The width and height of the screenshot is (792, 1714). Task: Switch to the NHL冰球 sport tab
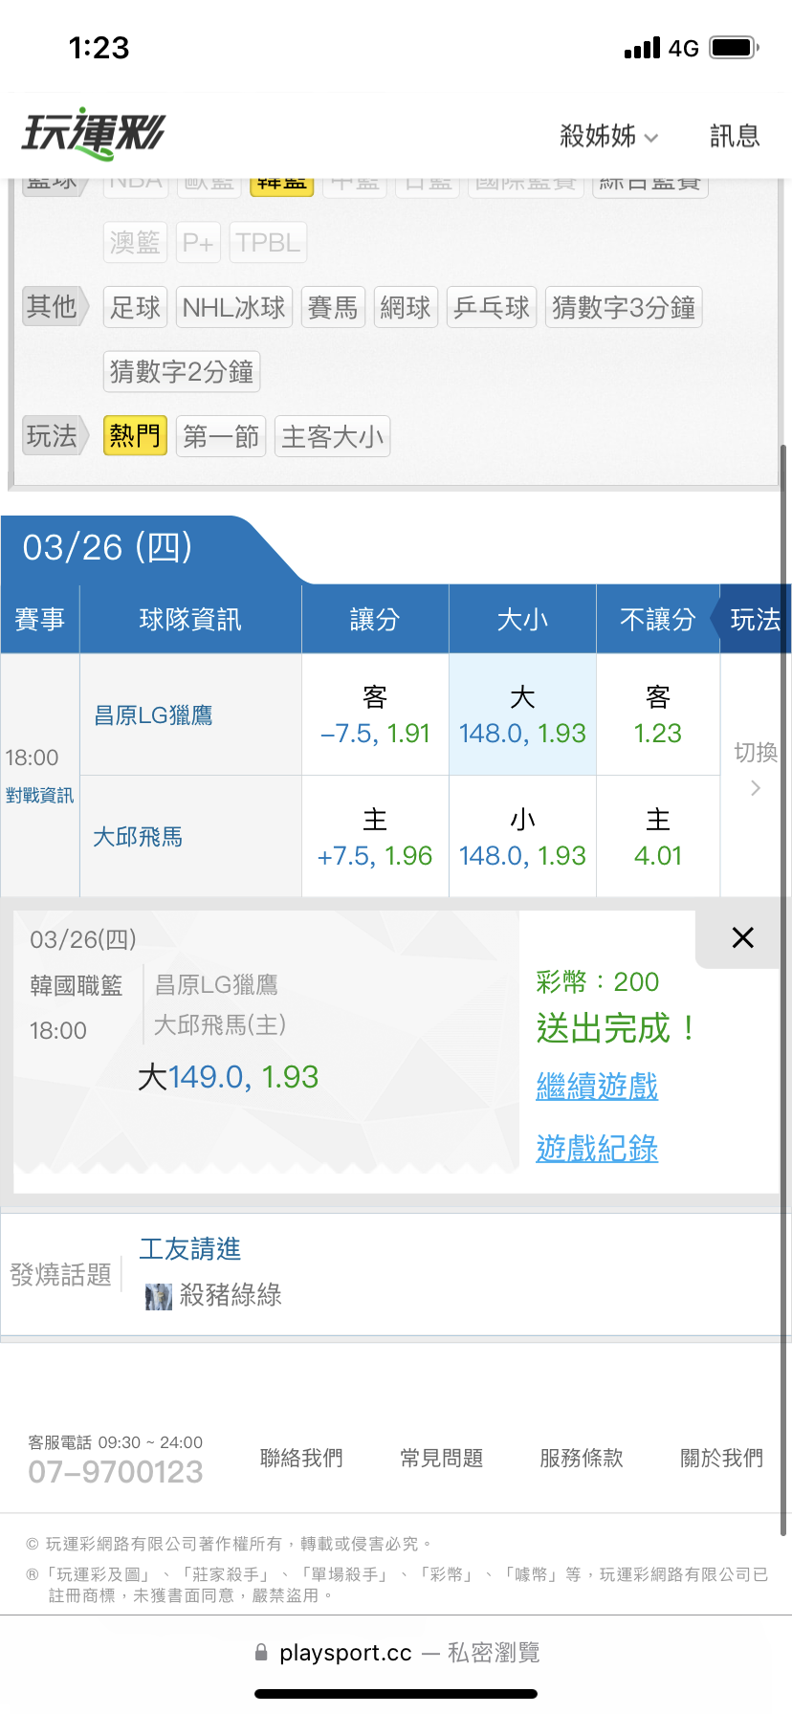click(233, 308)
